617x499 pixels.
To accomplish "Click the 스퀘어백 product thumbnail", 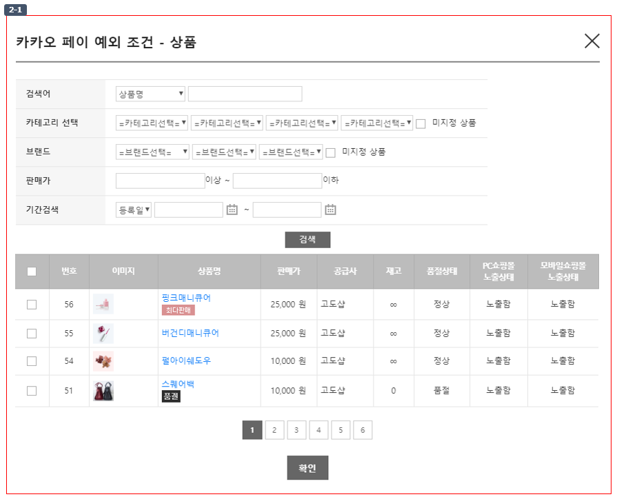I will click(x=103, y=391).
